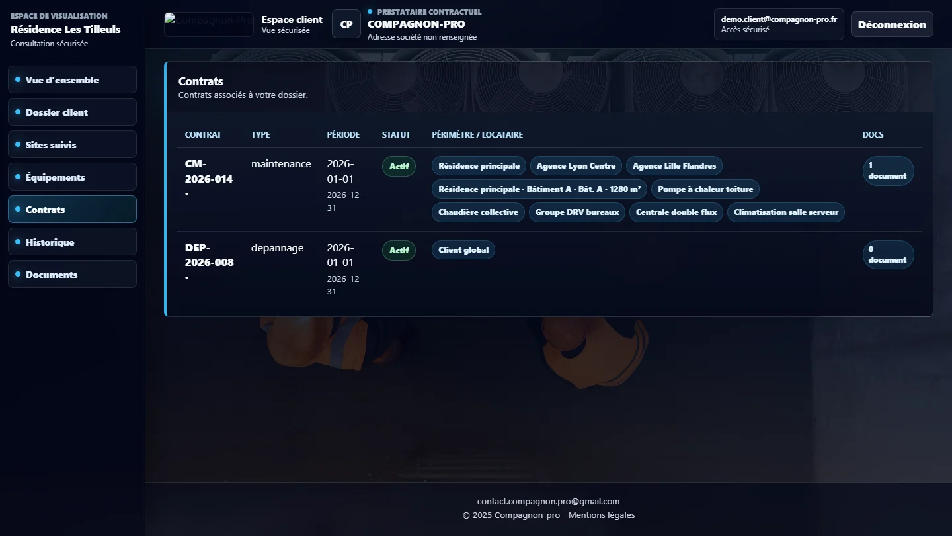
Task: Click the CP initials badge
Action: [346, 24]
